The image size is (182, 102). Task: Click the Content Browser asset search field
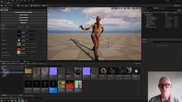coord(46,66)
